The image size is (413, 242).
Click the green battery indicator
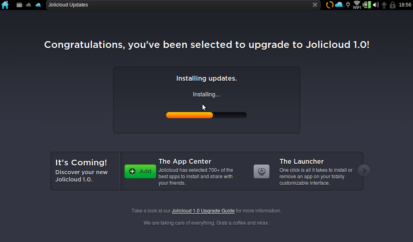click(x=367, y=5)
